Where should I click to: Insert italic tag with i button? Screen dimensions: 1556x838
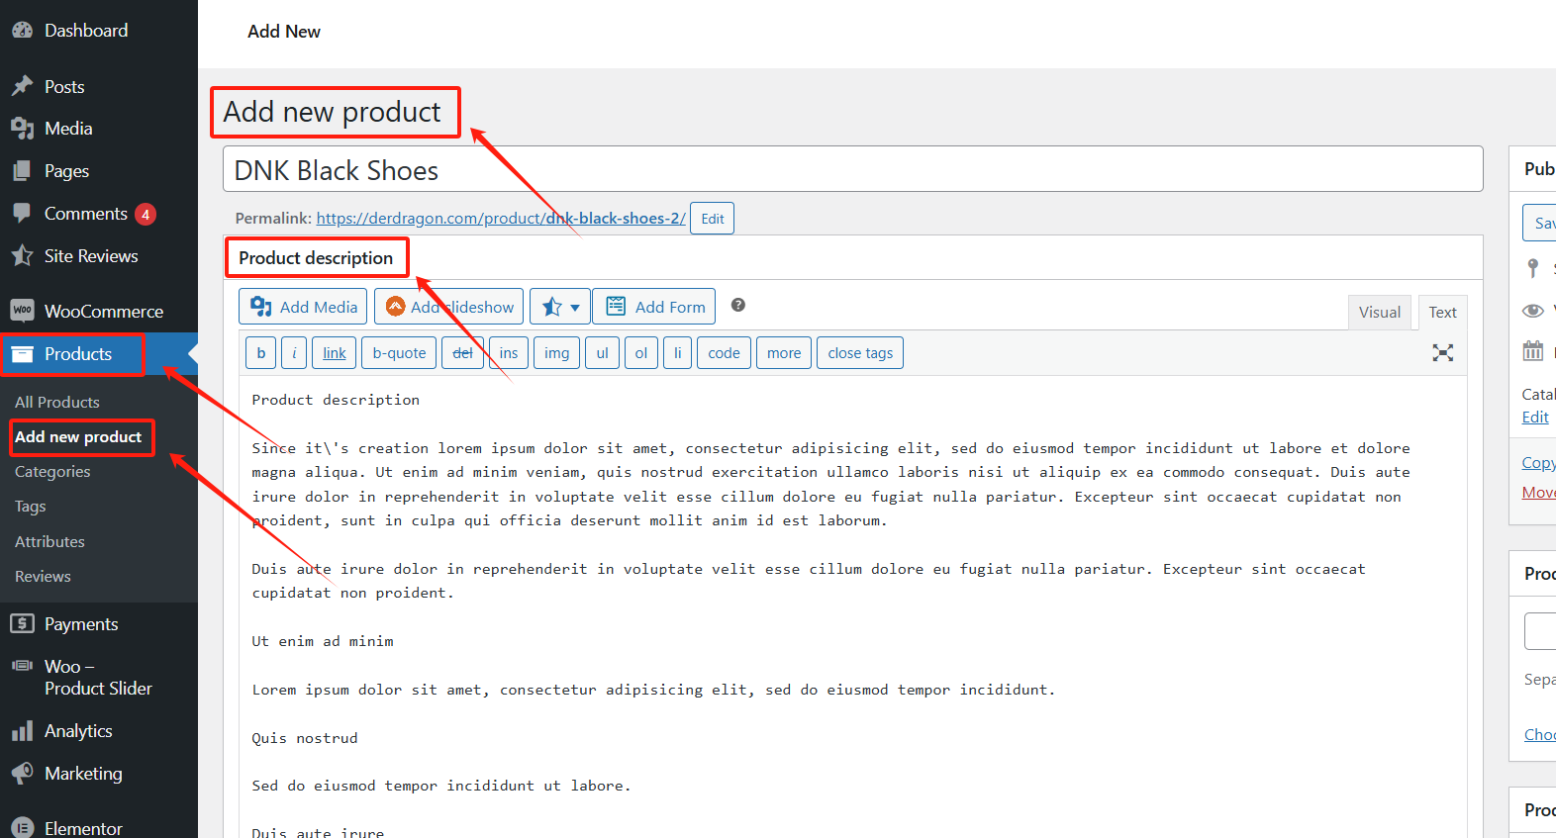(x=294, y=353)
